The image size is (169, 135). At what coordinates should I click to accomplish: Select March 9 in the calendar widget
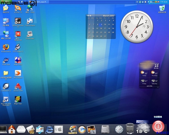101,25
